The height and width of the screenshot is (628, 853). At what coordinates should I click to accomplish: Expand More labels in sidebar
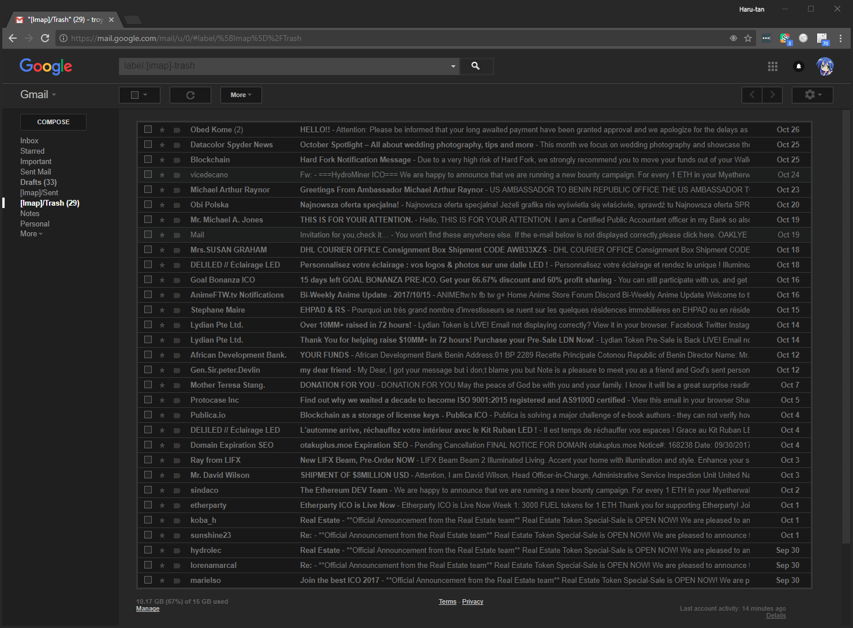tap(31, 234)
